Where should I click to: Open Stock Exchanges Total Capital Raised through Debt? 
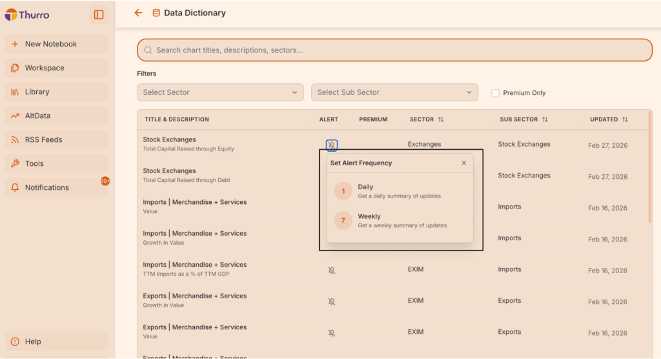point(187,175)
